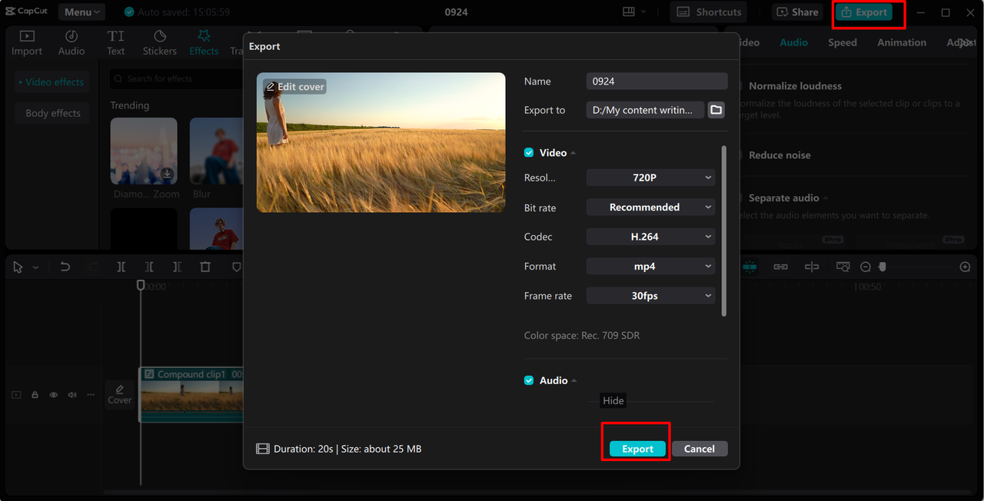Select Video effects in sidebar
Image resolution: width=984 pixels, height=501 pixels.
pyautogui.click(x=52, y=82)
